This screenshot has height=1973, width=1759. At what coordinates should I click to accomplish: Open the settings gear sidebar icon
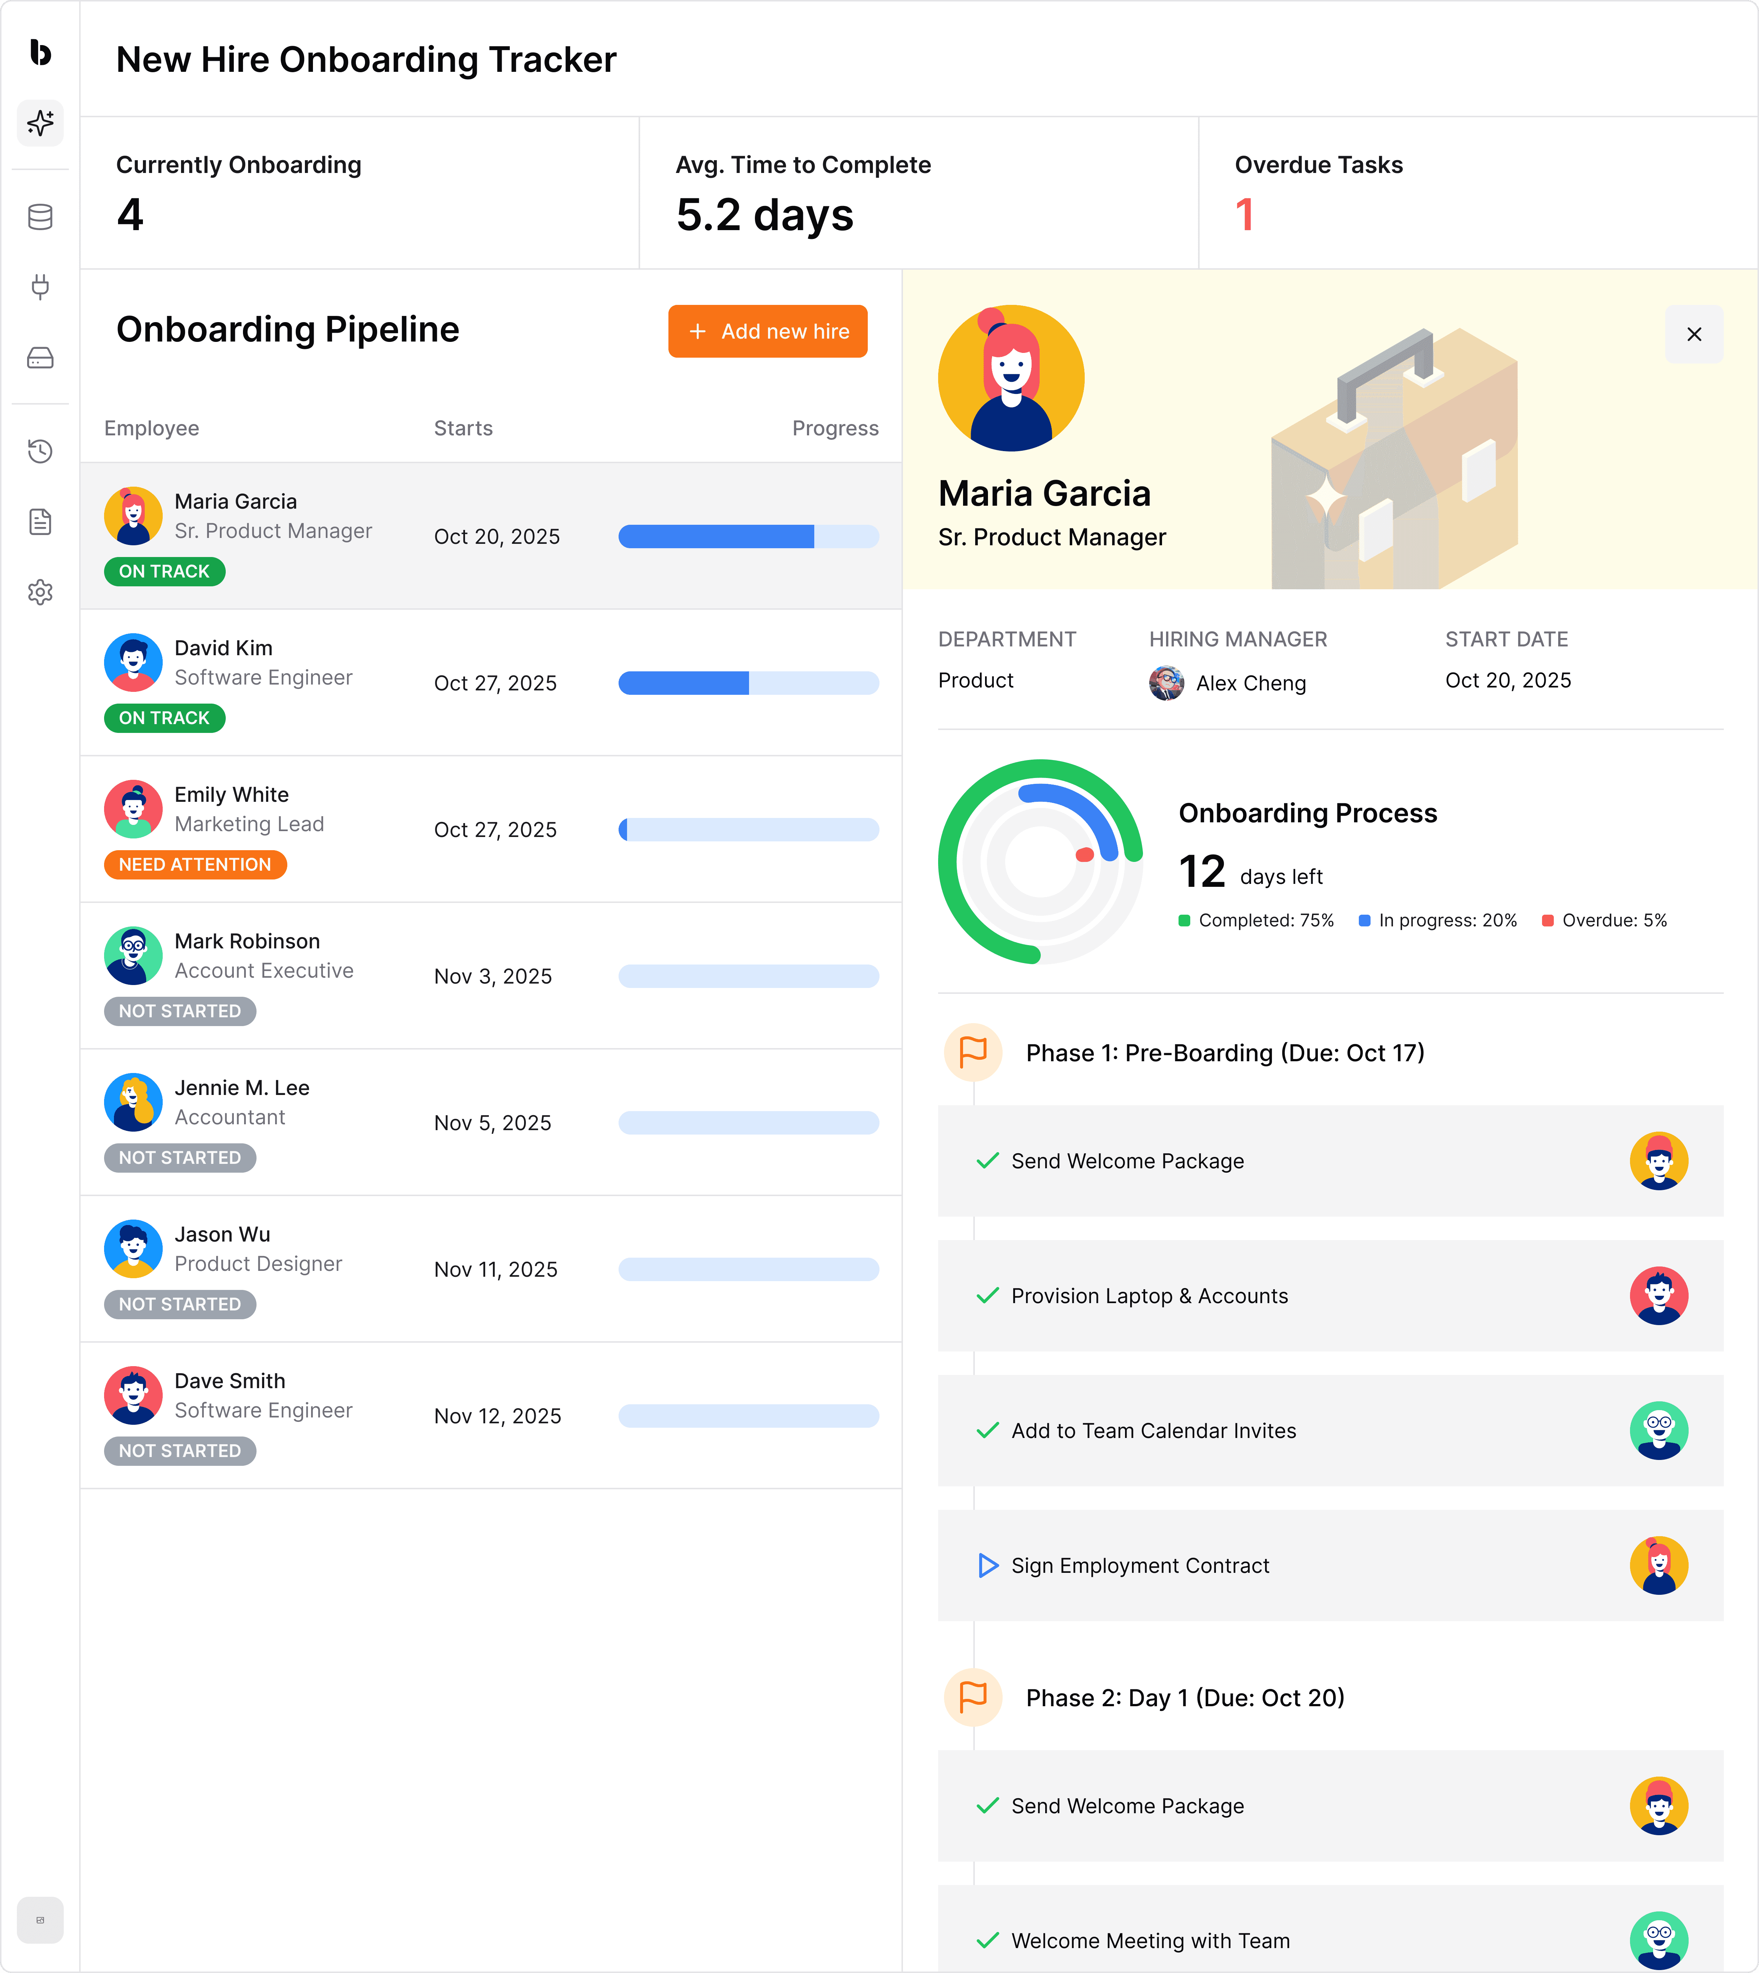40,591
